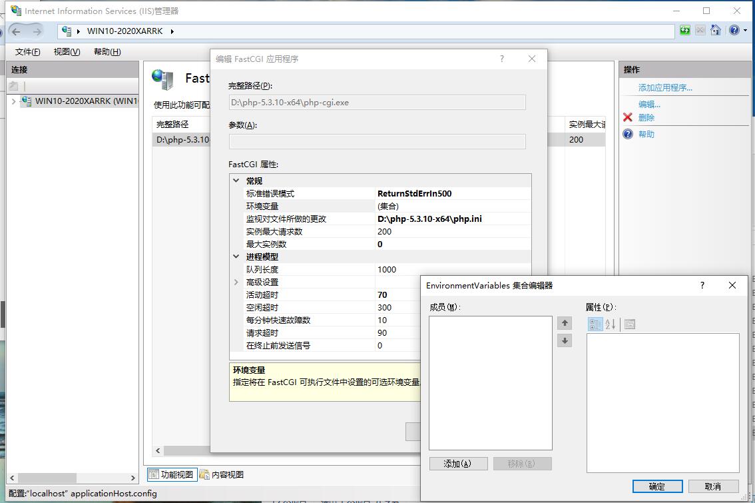Click property pages icon in properties toolbar
The image size is (755, 503).
pos(629,324)
